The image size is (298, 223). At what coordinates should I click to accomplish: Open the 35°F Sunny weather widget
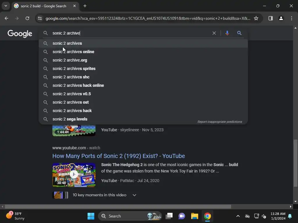click(15, 216)
